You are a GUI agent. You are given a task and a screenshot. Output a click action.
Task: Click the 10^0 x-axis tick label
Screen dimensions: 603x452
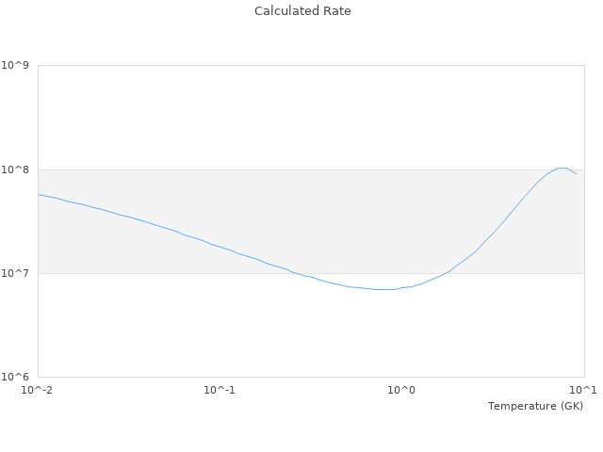[402, 390]
